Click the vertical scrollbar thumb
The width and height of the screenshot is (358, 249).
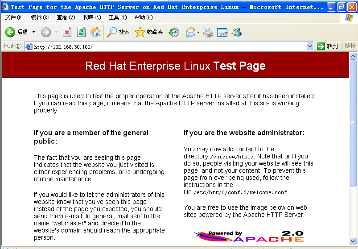(353, 123)
